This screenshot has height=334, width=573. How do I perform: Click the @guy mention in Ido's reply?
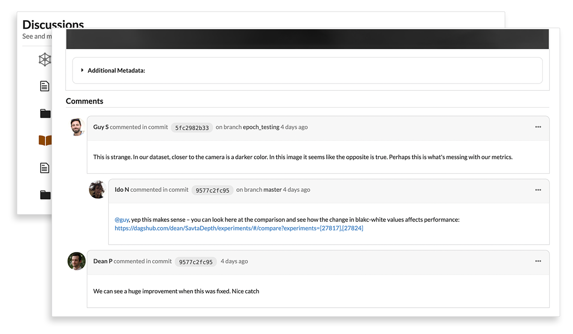(122, 220)
